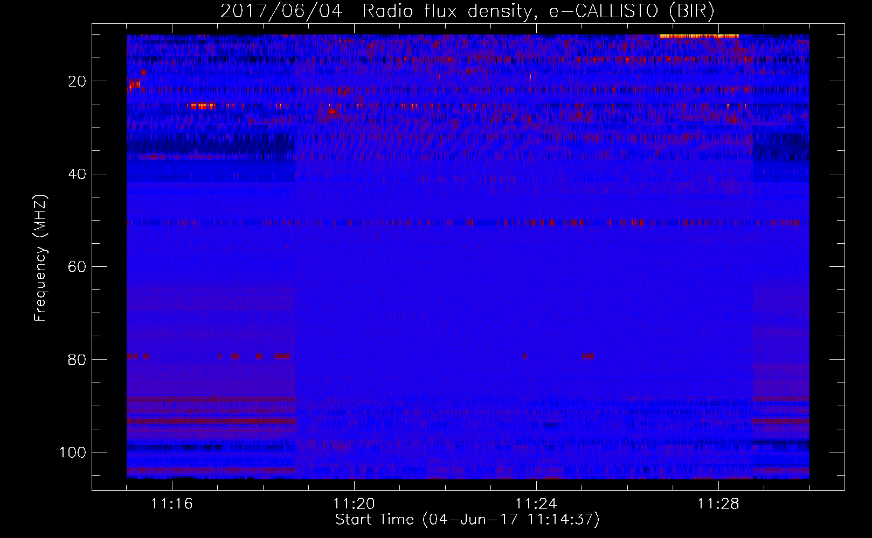This screenshot has width=872, height=538.
Task: Click the plot title '2017/06/04 Radio flux density'
Action: coord(467,11)
